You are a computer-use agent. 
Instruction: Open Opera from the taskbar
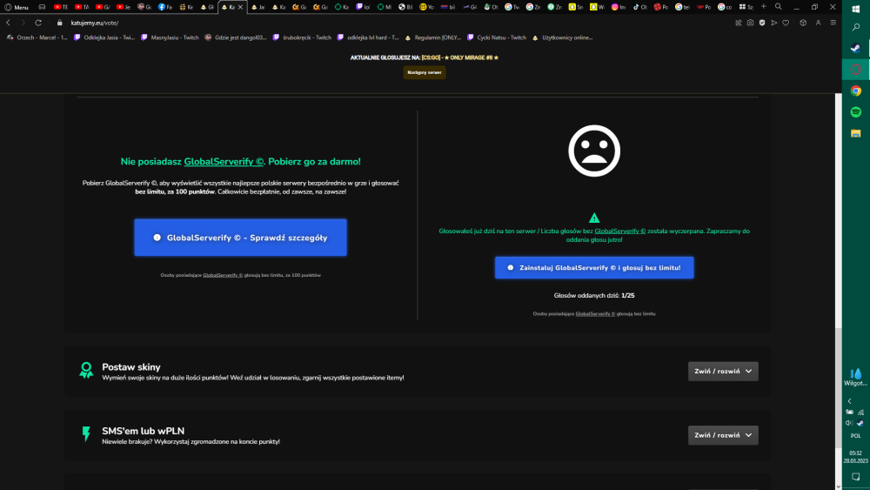(856, 70)
